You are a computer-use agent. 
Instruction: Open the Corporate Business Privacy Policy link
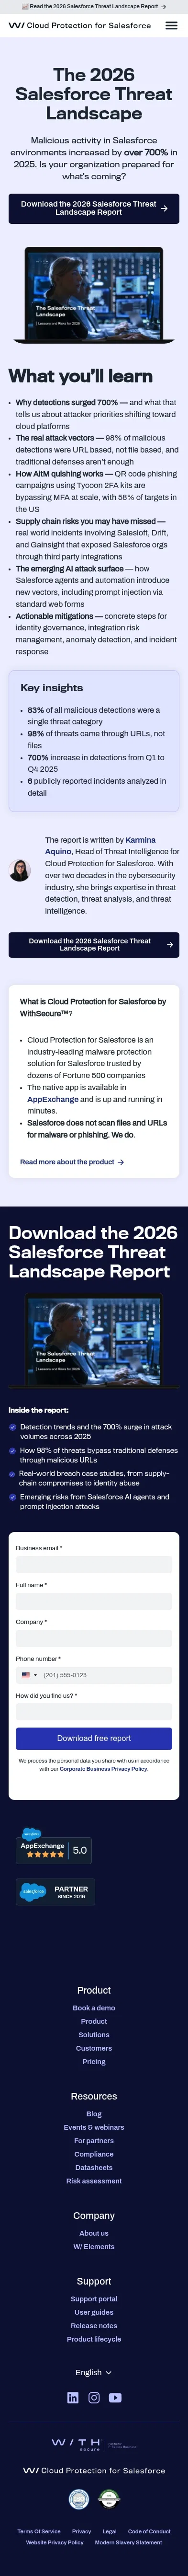[x=103, y=1769]
